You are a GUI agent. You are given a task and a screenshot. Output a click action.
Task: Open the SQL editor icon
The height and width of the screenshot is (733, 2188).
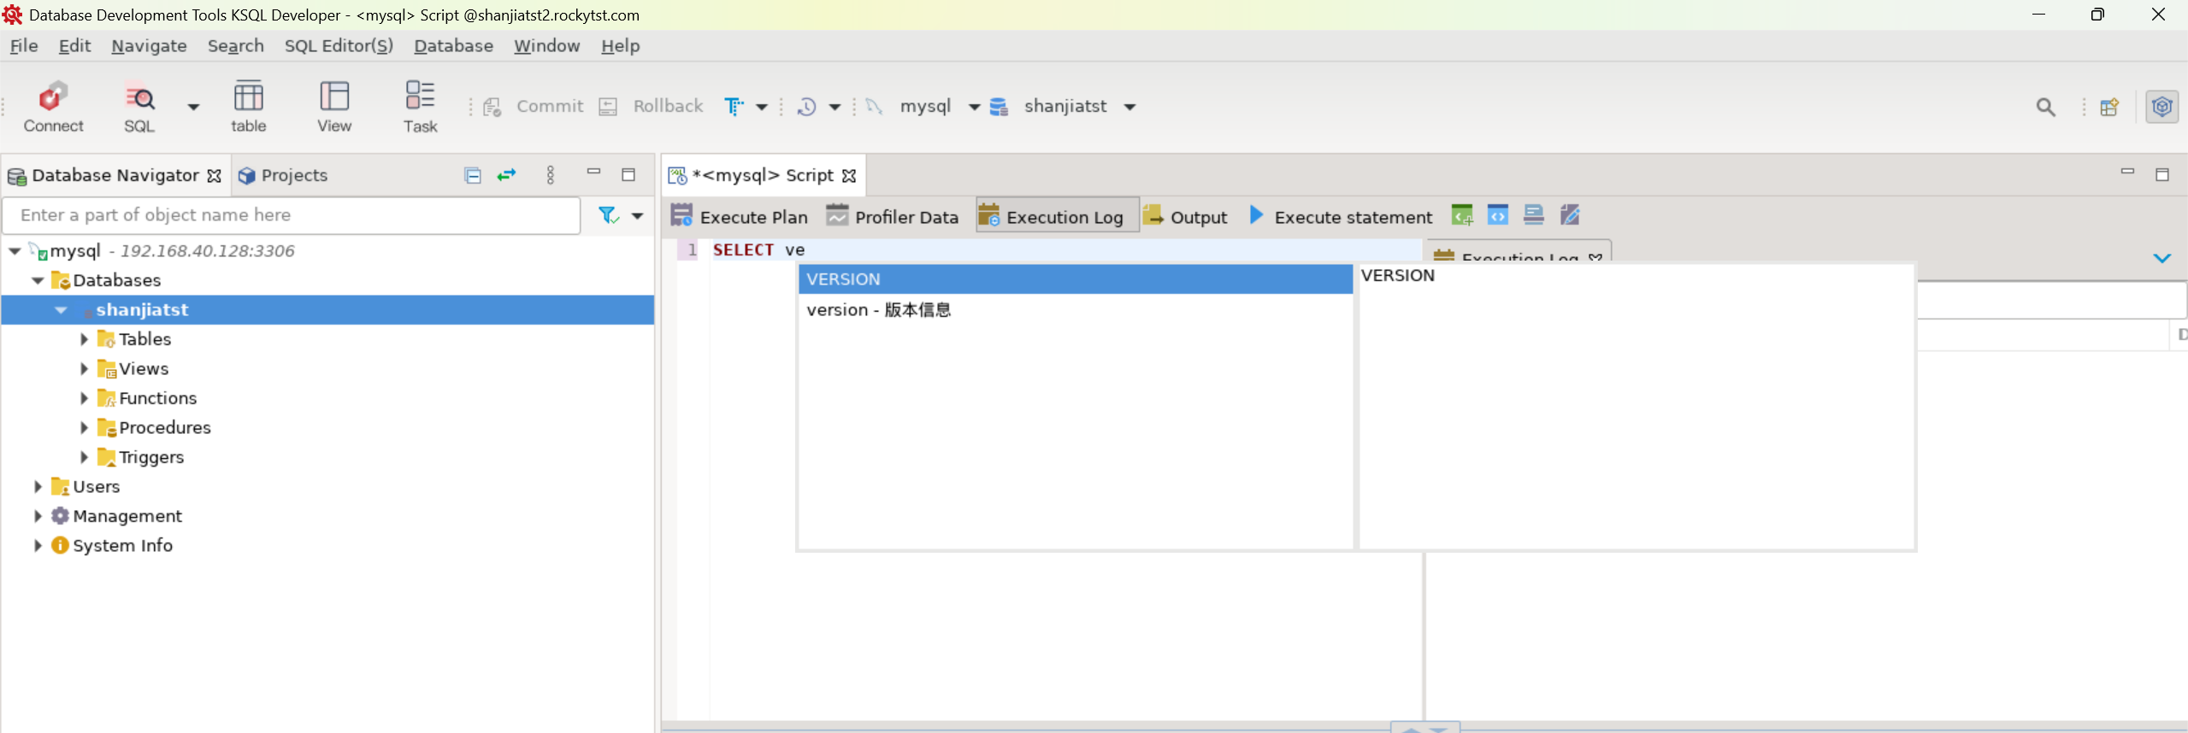(x=139, y=106)
